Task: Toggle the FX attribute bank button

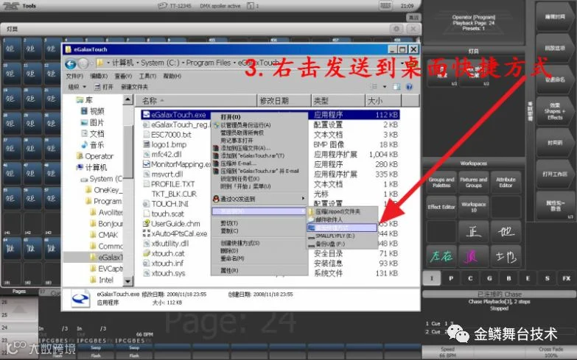Action: pos(567,278)
